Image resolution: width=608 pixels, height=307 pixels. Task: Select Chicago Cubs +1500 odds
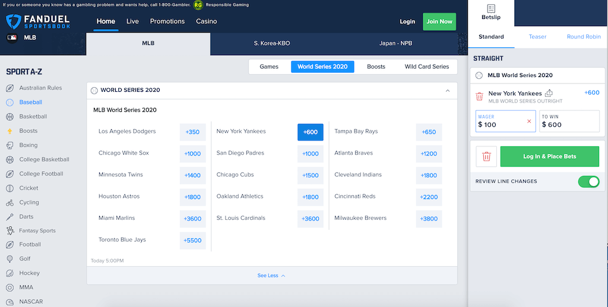[310, 175]
